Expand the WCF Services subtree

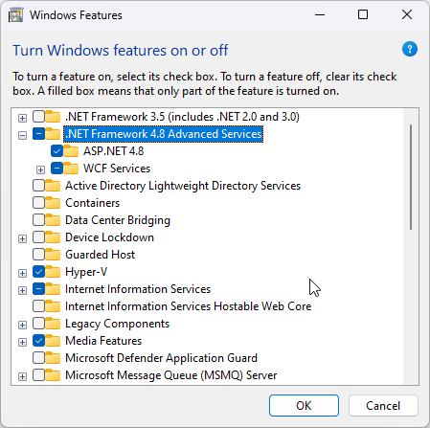tap(40, 169)
